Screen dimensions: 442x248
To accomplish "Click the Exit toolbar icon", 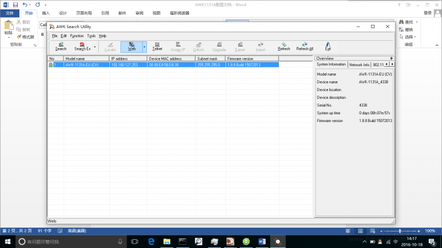I will 328,47.
